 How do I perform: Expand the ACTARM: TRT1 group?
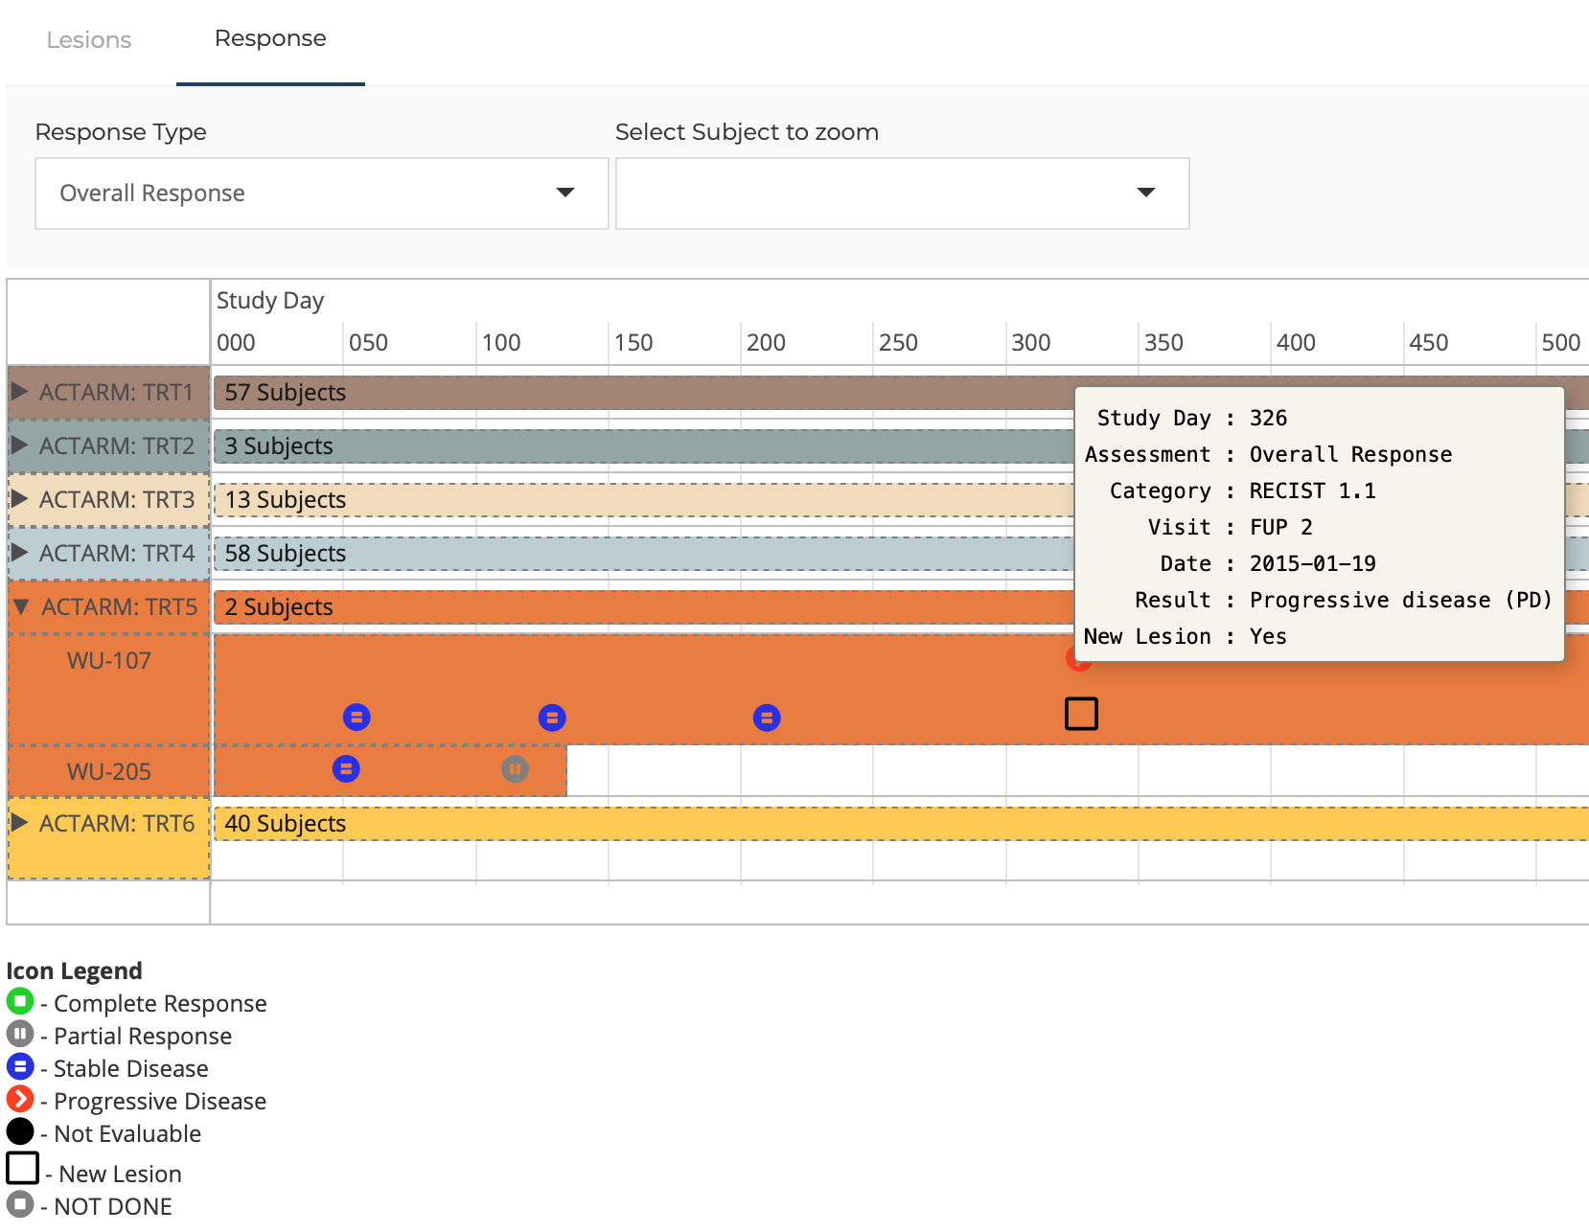pyautogui.click(x=19, y=392)
